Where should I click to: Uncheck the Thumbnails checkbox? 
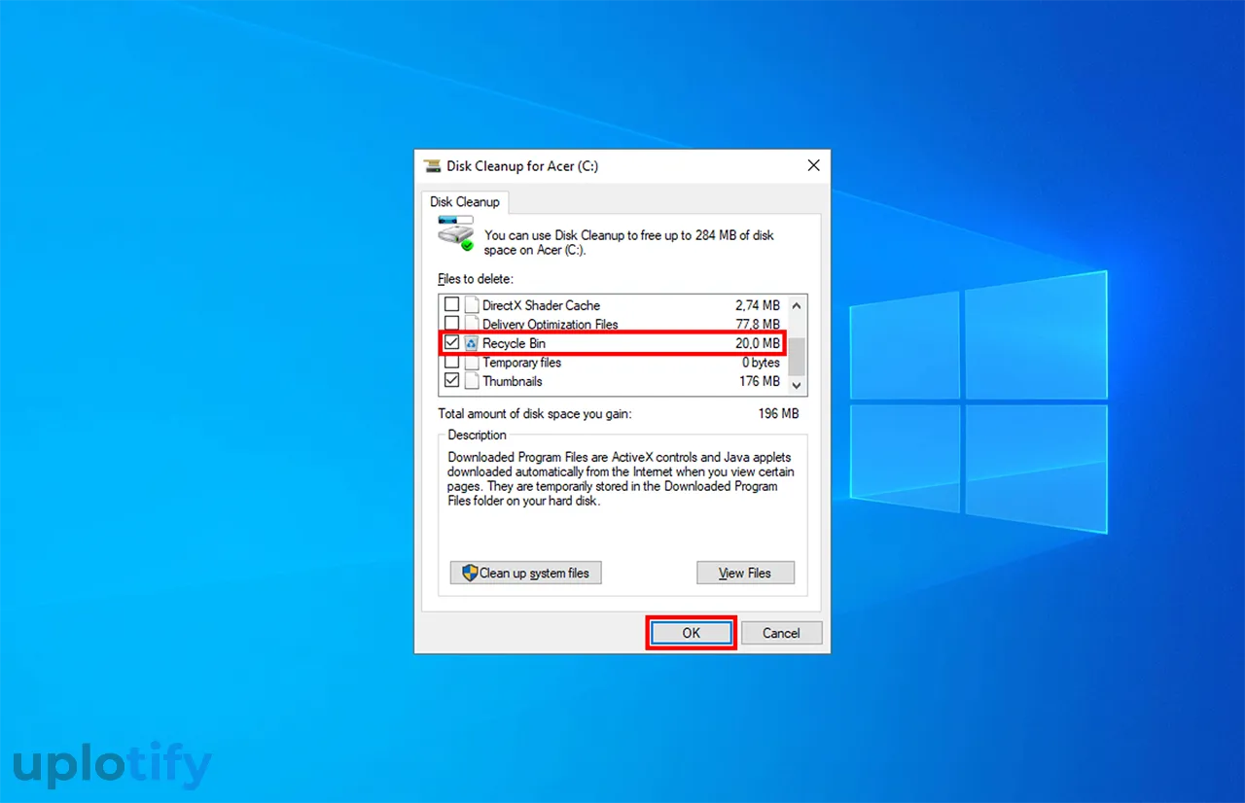point(451,381)
